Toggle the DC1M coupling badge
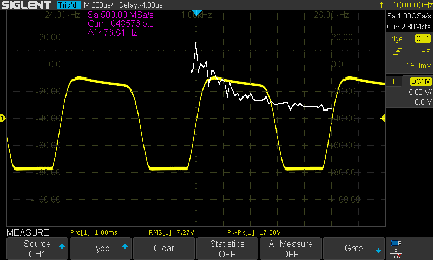 click(x=420, y=81)
